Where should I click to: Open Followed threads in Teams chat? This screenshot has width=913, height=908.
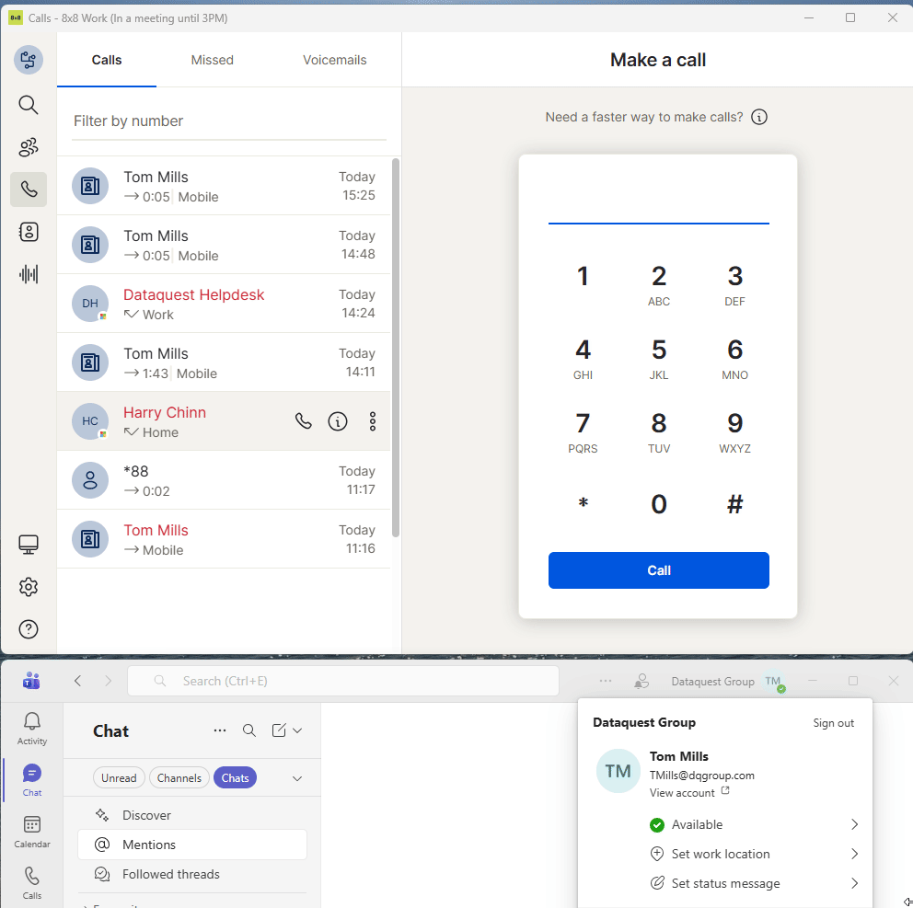(192, 874)
